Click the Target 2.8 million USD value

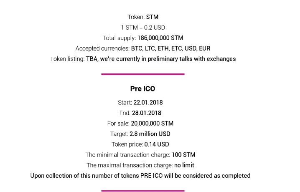[x=150, y=134]
